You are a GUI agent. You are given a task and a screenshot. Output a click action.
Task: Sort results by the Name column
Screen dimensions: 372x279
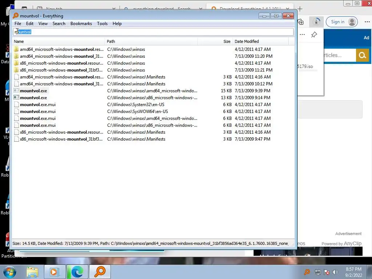click(x=58, y=41)
